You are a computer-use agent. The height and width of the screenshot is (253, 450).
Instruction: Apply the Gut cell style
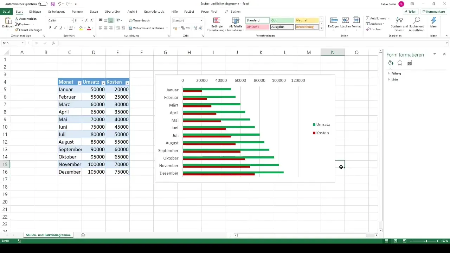coord(282,20)
